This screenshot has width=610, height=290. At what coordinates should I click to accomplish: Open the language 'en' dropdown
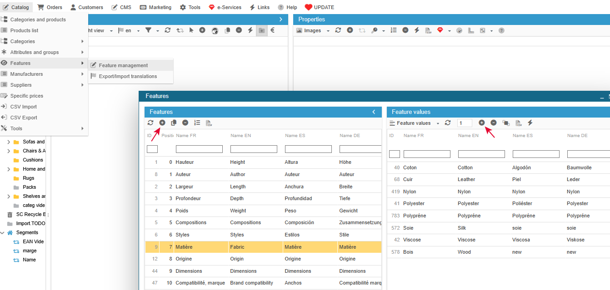129,30
